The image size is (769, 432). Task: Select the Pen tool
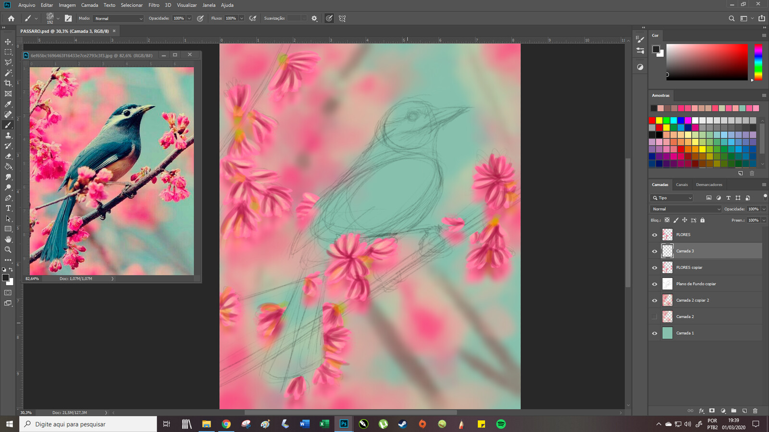coord(8,198)
